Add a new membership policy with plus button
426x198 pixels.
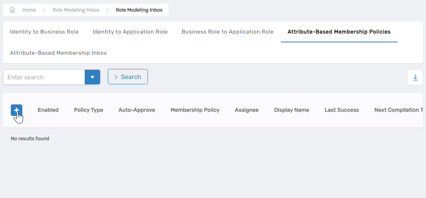17,110
